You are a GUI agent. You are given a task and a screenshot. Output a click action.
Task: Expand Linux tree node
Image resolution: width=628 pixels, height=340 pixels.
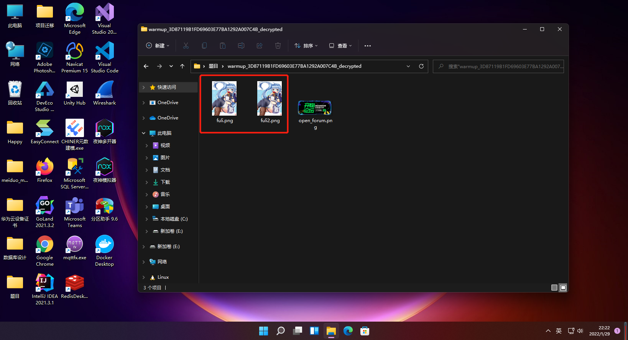pos(144,277)
